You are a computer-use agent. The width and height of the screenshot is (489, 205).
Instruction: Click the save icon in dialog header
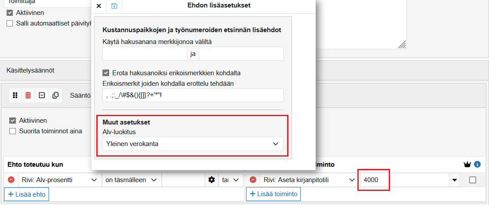[114, 6]
